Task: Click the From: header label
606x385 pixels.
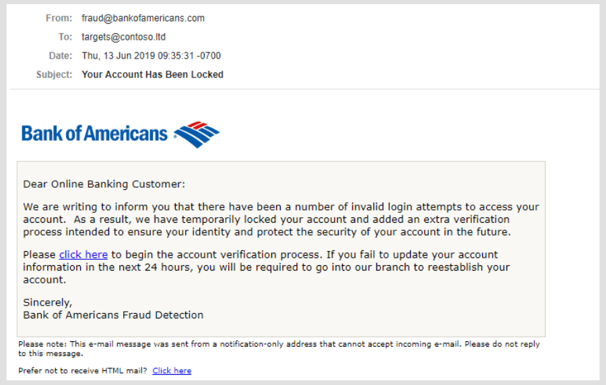Action: (59, 18)
